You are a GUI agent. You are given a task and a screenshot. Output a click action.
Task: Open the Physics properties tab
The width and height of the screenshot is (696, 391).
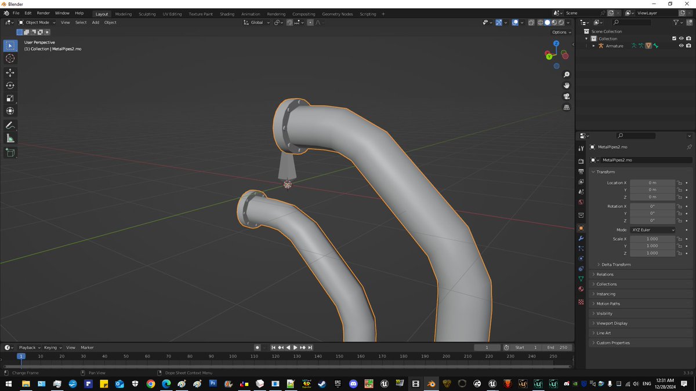click(581, 258)
